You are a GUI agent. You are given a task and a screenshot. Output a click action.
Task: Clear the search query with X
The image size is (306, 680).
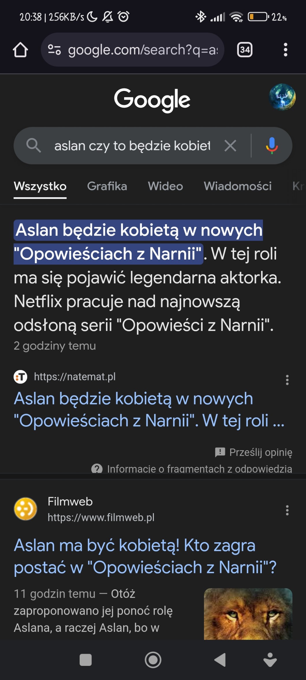tap(230, 146)
